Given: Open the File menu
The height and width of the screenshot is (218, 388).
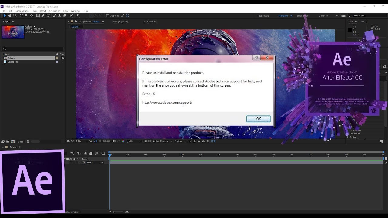Looking at the screenshot, I should click(3, 11).
